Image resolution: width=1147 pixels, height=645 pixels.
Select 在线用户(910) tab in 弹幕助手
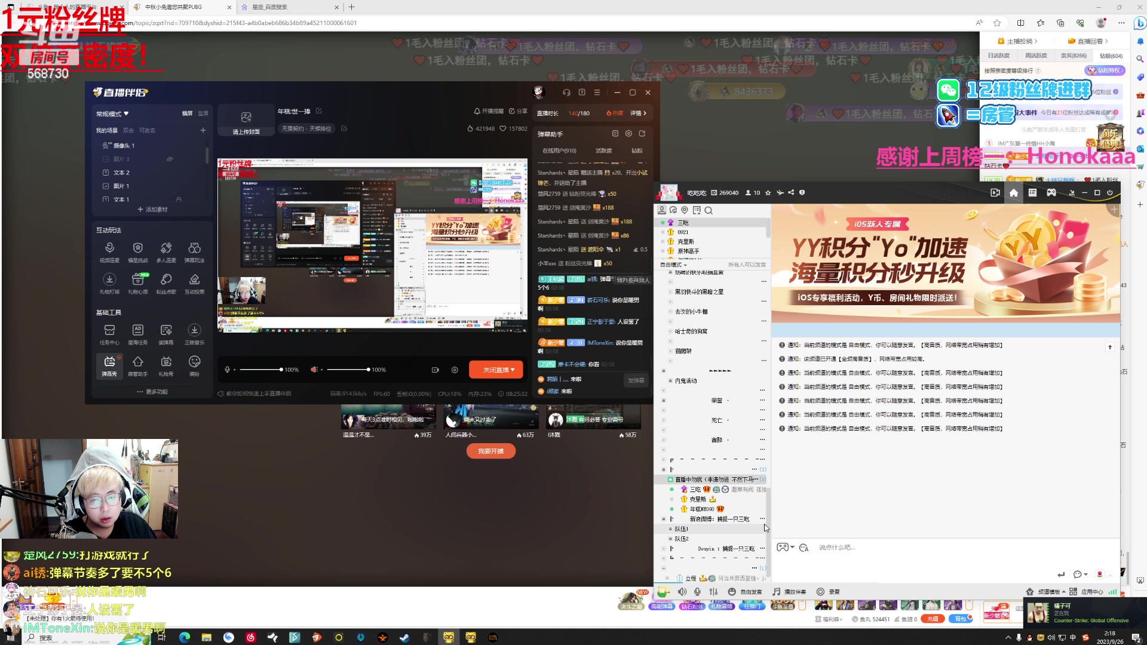pos(559,150)
